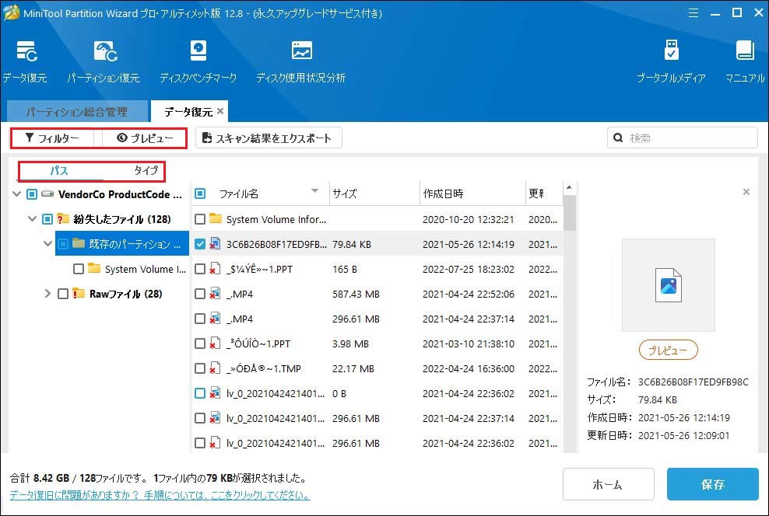Viewport: 769px width, 516px height.
Task: Open the データ復元 tool icon in the top toolbar
Action: tap(26, 51)
